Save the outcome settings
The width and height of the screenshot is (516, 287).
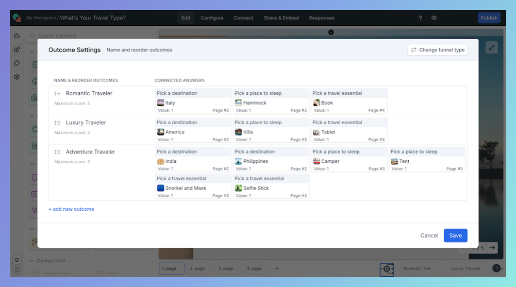point(455,235)
